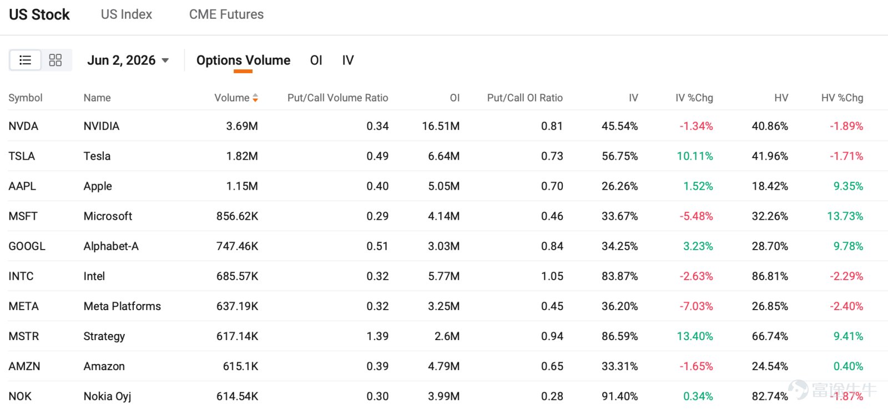
Task: Click Intel's 1.05 put/call OI ratio
Action: 552,276
